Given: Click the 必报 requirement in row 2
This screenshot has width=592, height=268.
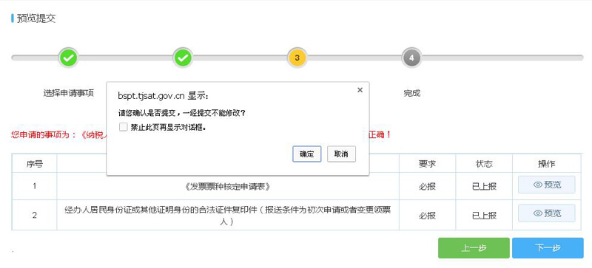Looking at the screenshot, I should (428, 216).
